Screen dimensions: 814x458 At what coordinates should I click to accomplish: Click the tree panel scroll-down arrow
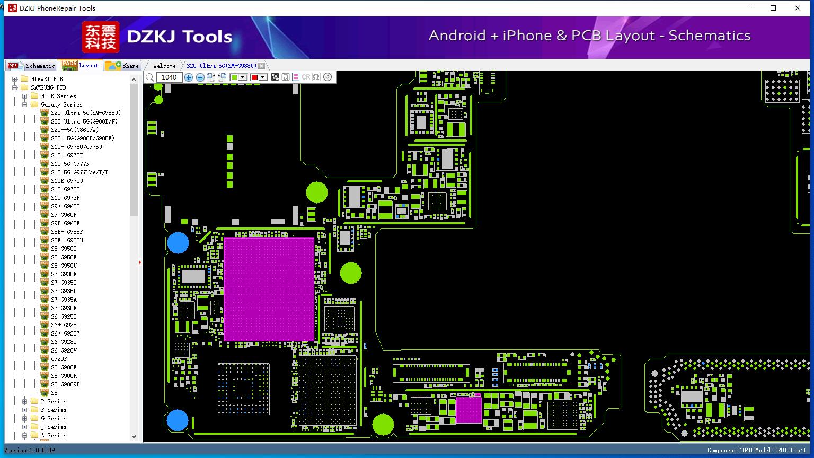coord(134,437)
